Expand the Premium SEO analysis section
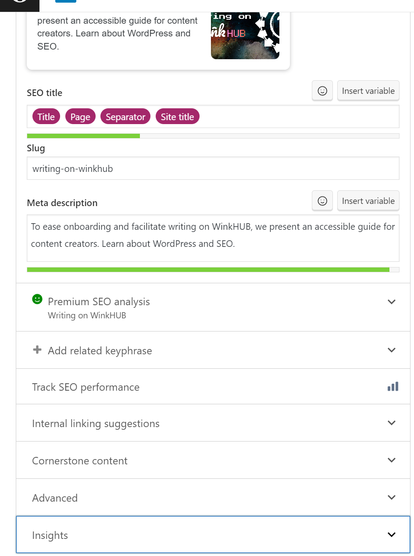Image resolution: width=414 pixels, height=556 pixels. tap(213, 307)
